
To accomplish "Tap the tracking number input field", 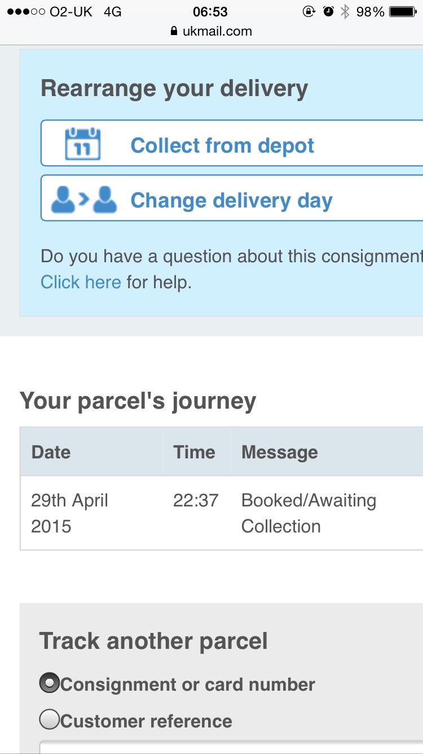I will click(231, 748).
